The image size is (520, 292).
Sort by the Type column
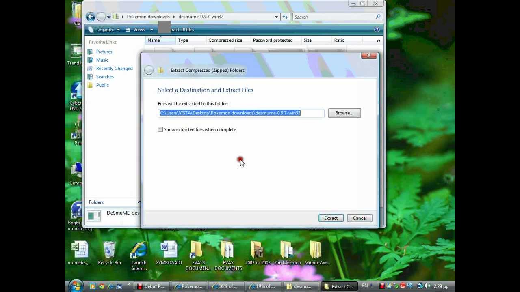click(x=191, y=40)
